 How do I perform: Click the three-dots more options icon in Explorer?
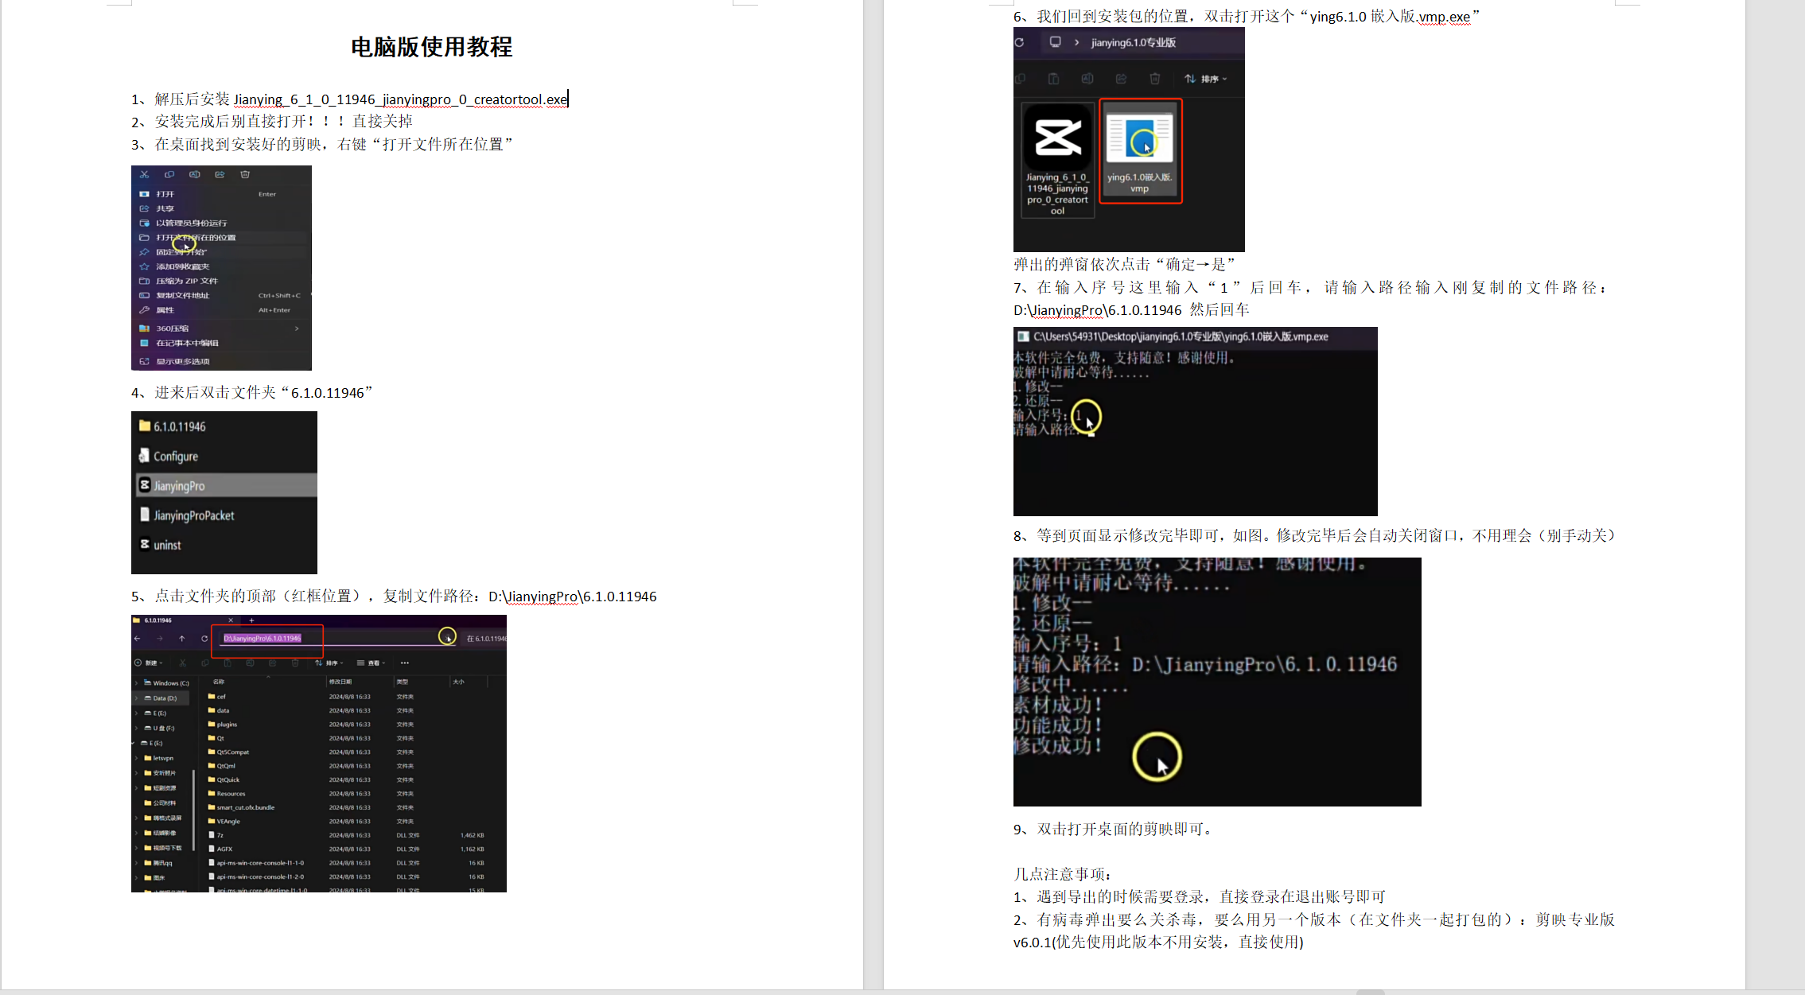pyautogui.click(x=405, y=663)
